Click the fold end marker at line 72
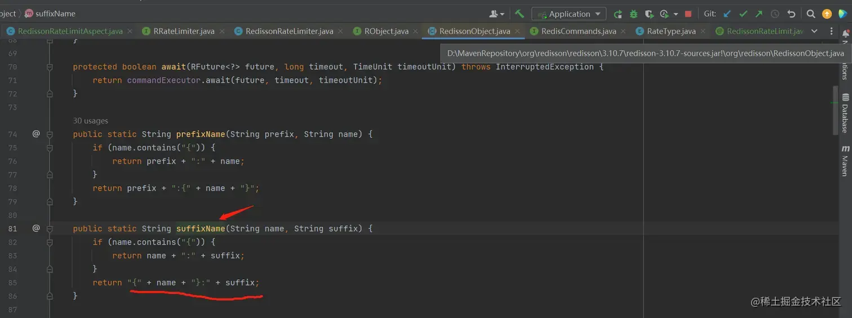 tap(50, 94)
